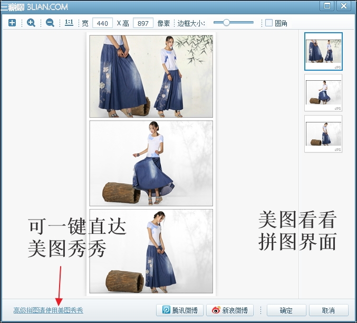The image size is (357, 323).
Task: Click the width field showing 440
Action: (102, 23)
